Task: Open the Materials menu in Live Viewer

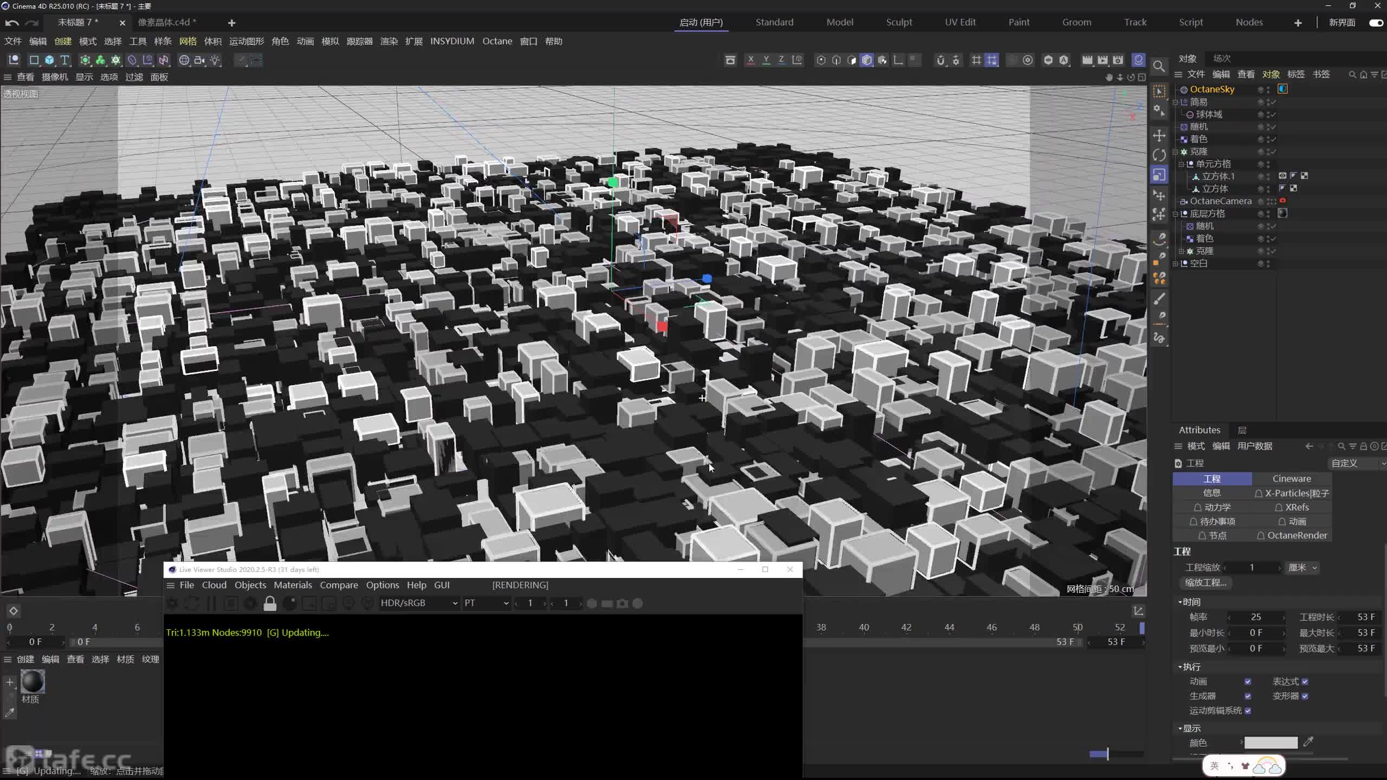Action: point(293,585)
